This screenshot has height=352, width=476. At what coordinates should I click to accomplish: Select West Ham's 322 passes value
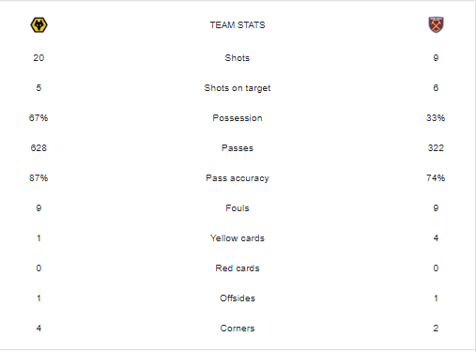click(436, 148)
